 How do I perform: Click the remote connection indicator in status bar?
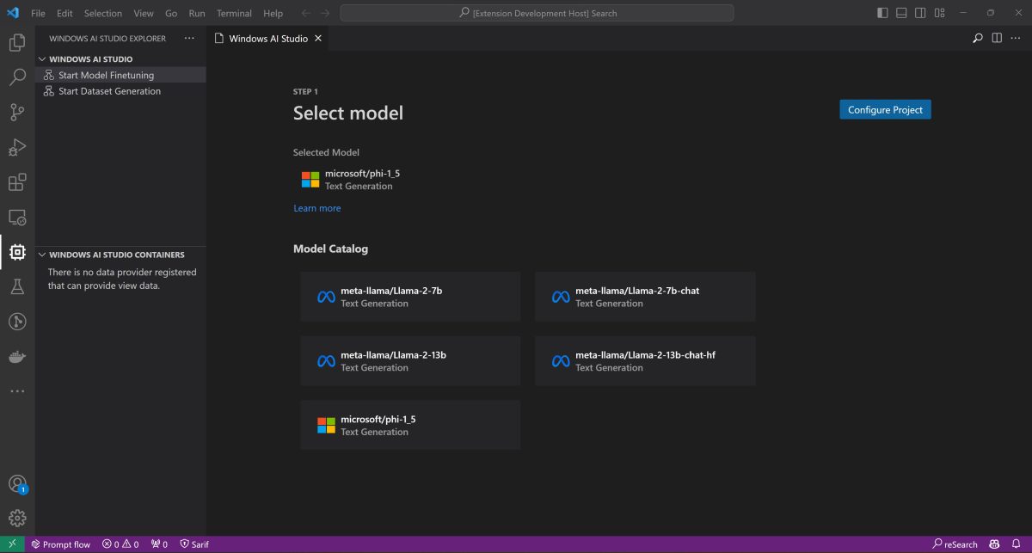[x=11, y=544]
